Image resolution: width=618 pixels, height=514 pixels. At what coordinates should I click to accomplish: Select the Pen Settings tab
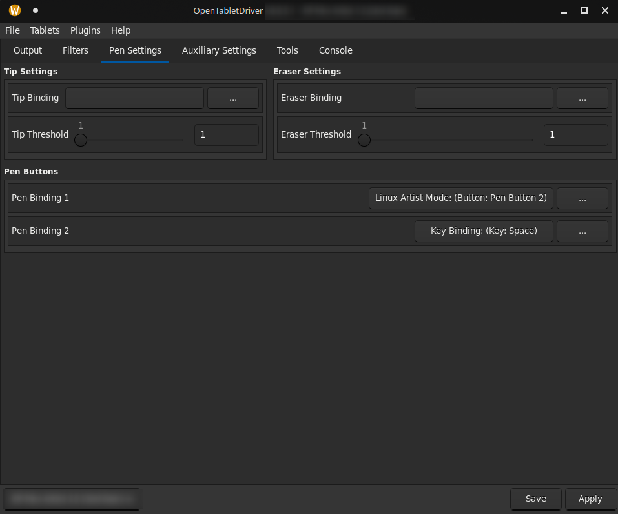(x=135, y=50)
